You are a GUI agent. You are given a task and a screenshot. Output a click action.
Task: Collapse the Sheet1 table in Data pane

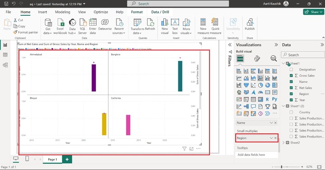click(x=283, y=64)
